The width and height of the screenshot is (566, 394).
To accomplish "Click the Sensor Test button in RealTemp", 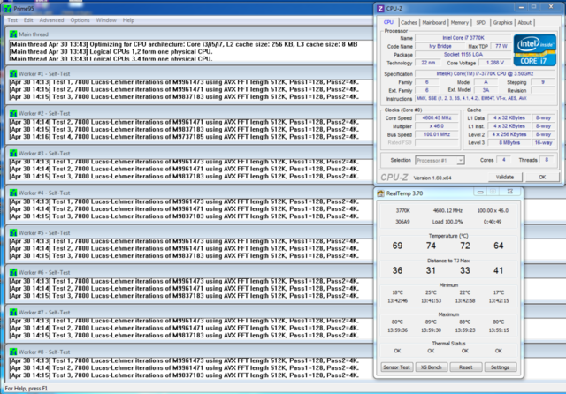I will point(396,367).
